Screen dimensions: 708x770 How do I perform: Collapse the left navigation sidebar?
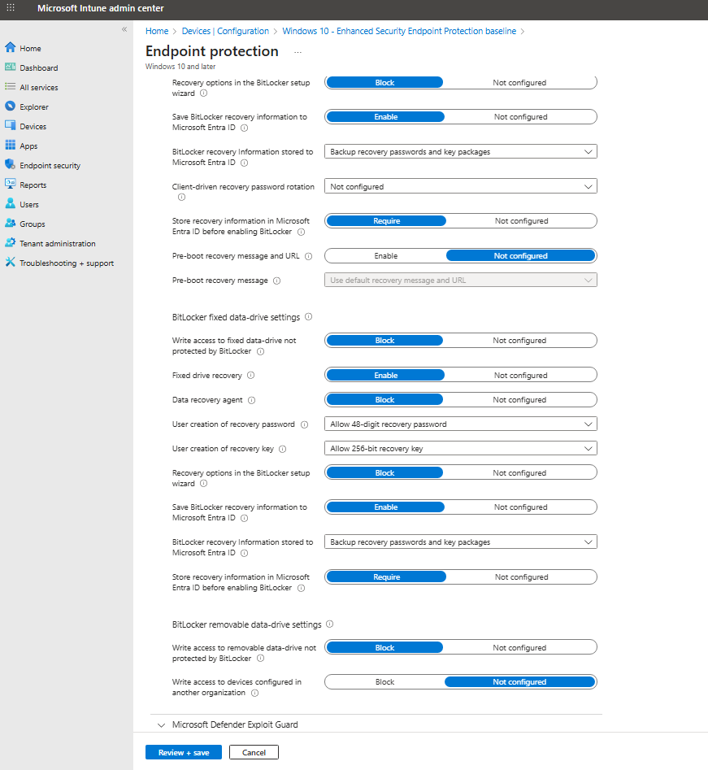pyautogui.click(x=124, y=29)
